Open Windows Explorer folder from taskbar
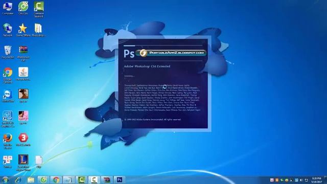Image resolution: width=327 pixels, height=184 pixels. 31,180
